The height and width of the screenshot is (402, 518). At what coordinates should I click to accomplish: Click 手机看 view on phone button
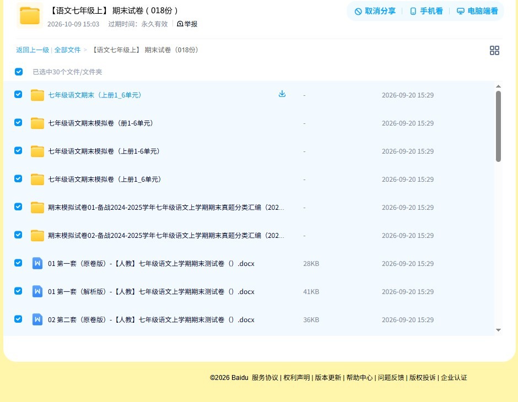click(x=426, y=11)
